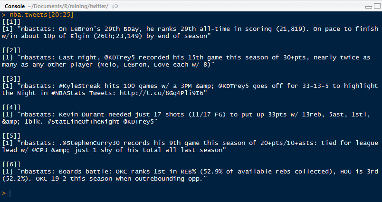Open the working directory arrow icon
Viewport: 382px width, 202px height.
(x=115, y=6)
